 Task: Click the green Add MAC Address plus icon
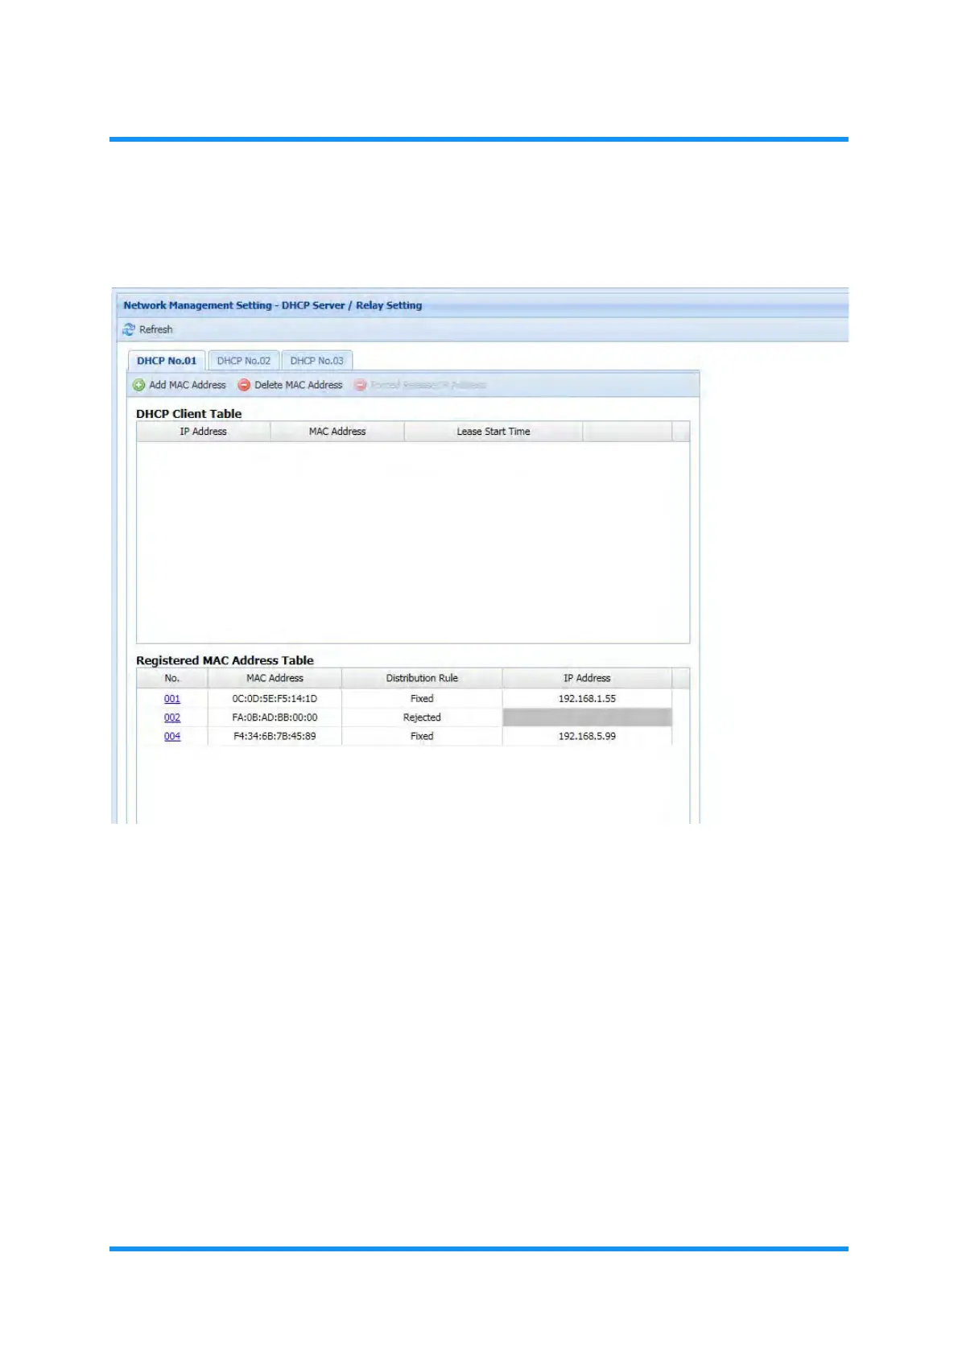[139, 385]
